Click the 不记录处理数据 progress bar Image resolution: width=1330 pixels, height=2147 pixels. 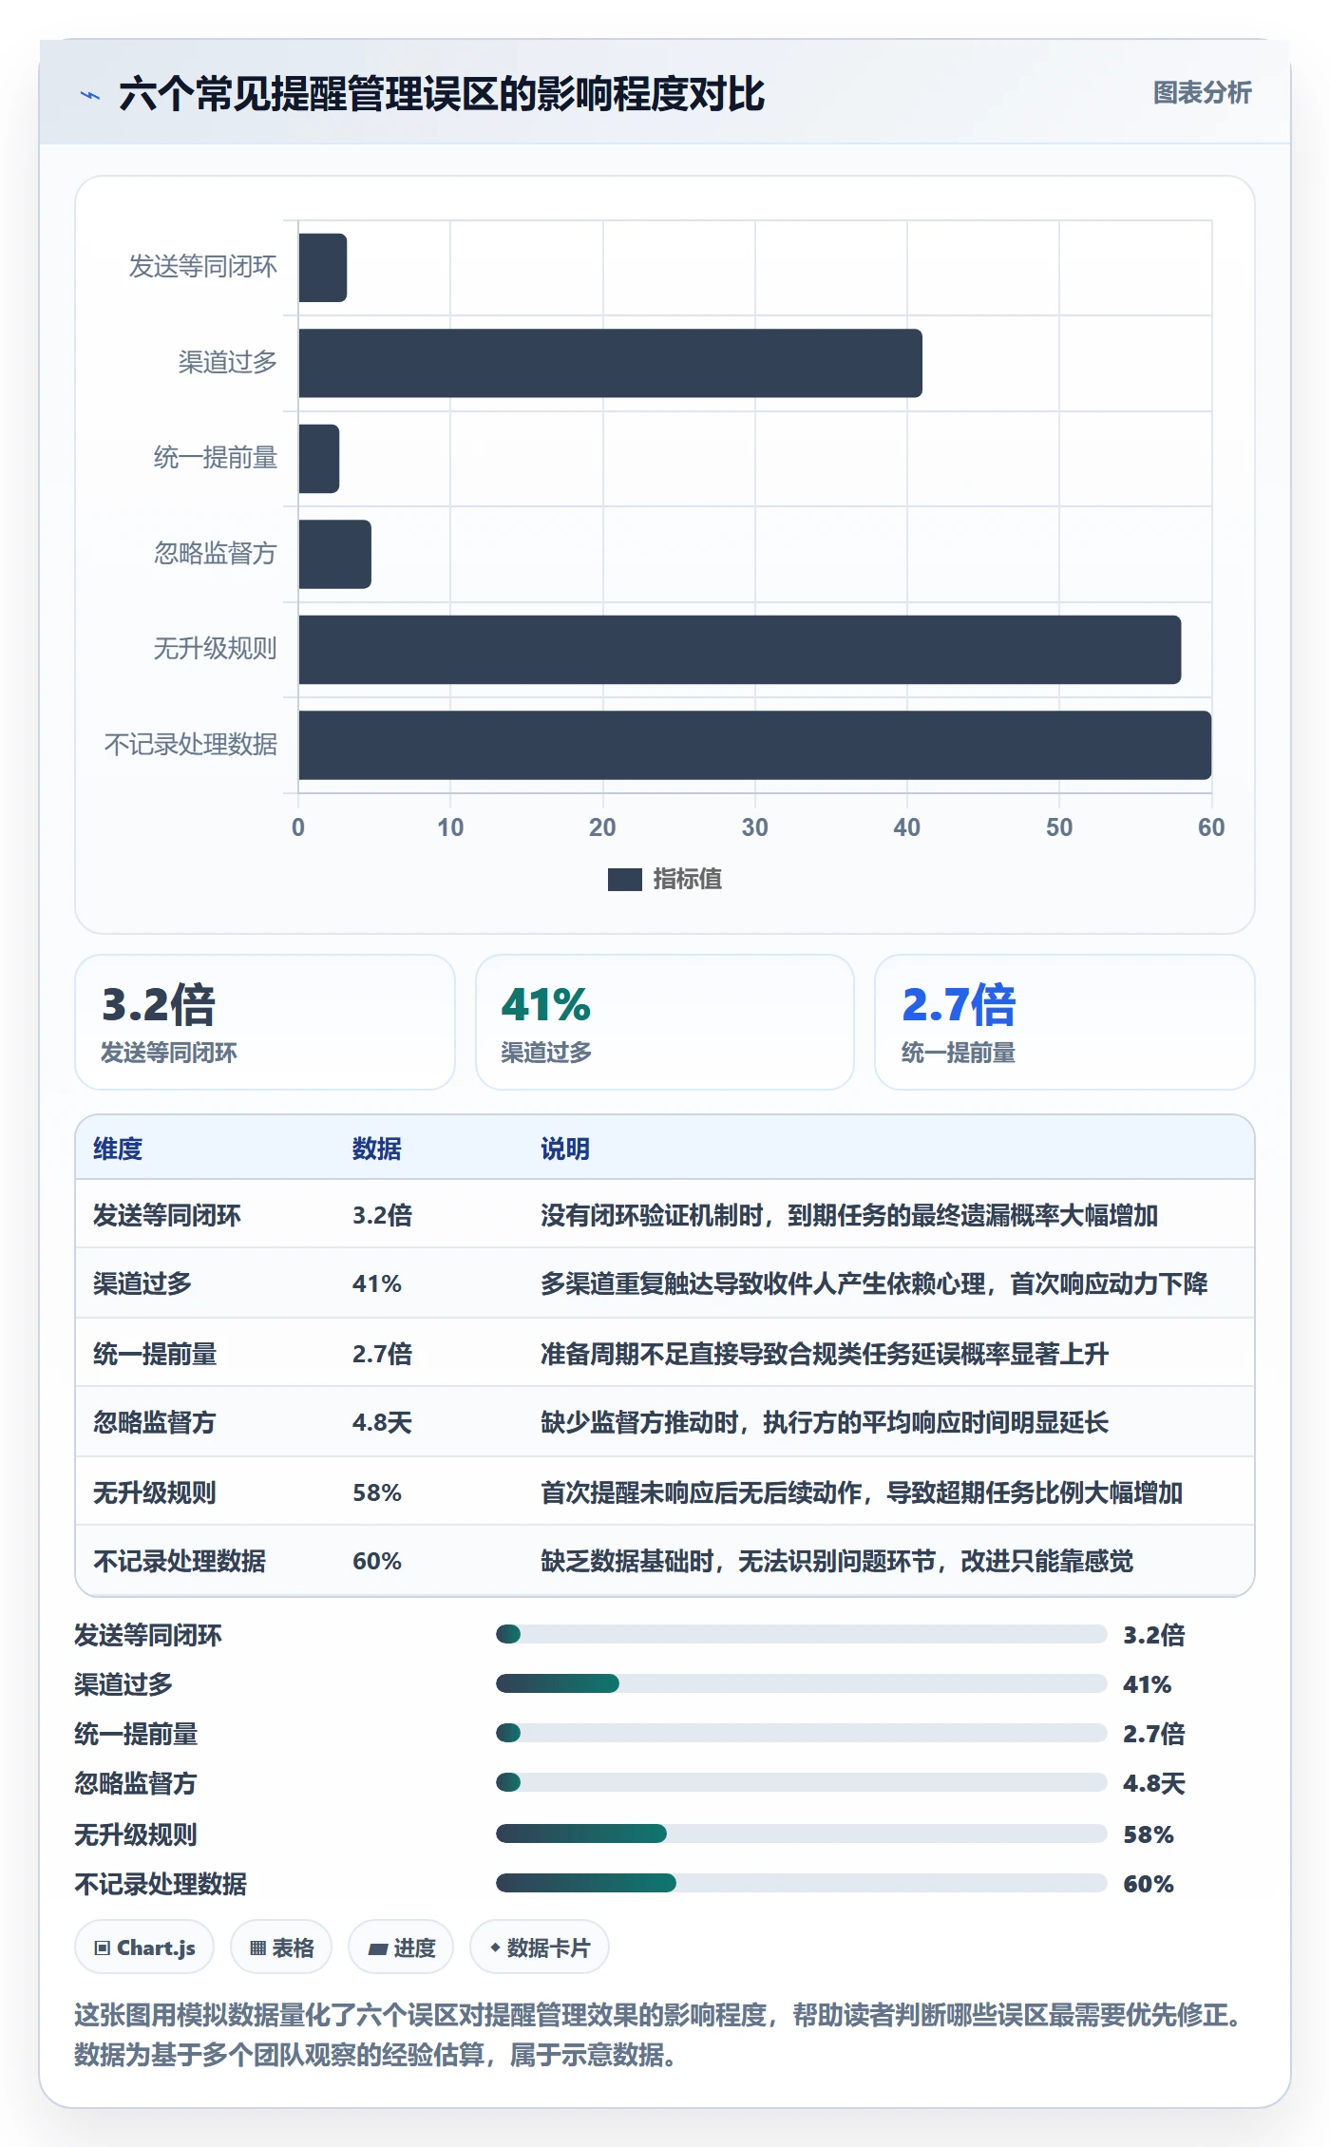point(801,1883)
